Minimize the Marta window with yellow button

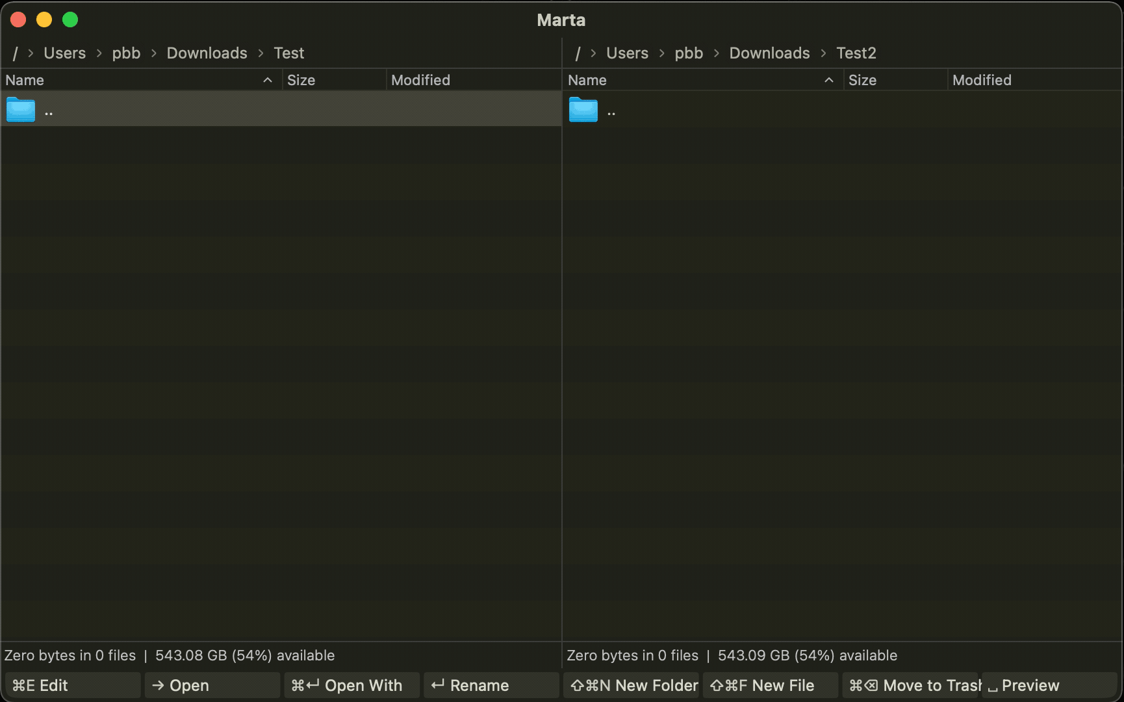pyautogui.click(x=44, y=19)
